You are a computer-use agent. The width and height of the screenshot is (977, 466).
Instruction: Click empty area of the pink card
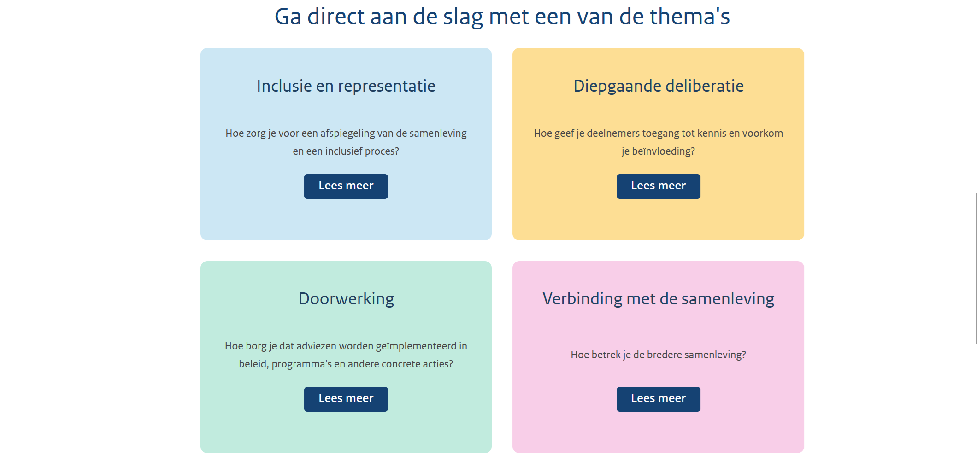pyautogui.click(x=658, y=433)
